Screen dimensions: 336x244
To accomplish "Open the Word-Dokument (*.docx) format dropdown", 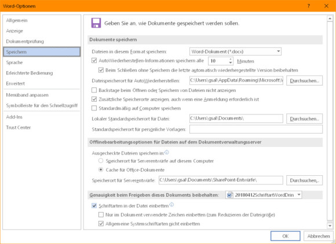I will (x=235, y=51).
